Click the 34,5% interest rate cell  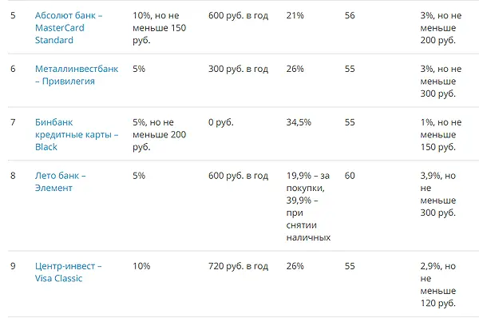tap(299, 122)
